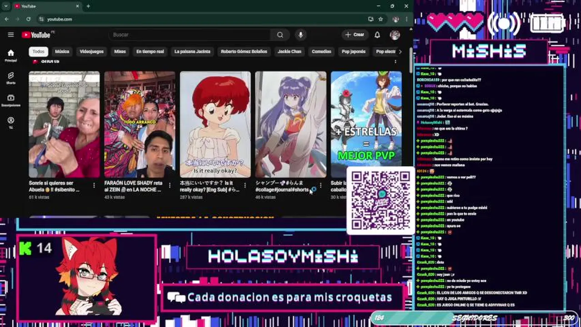
Task: Open options for #collage#journal#shorts short
Action: (321, 185)
